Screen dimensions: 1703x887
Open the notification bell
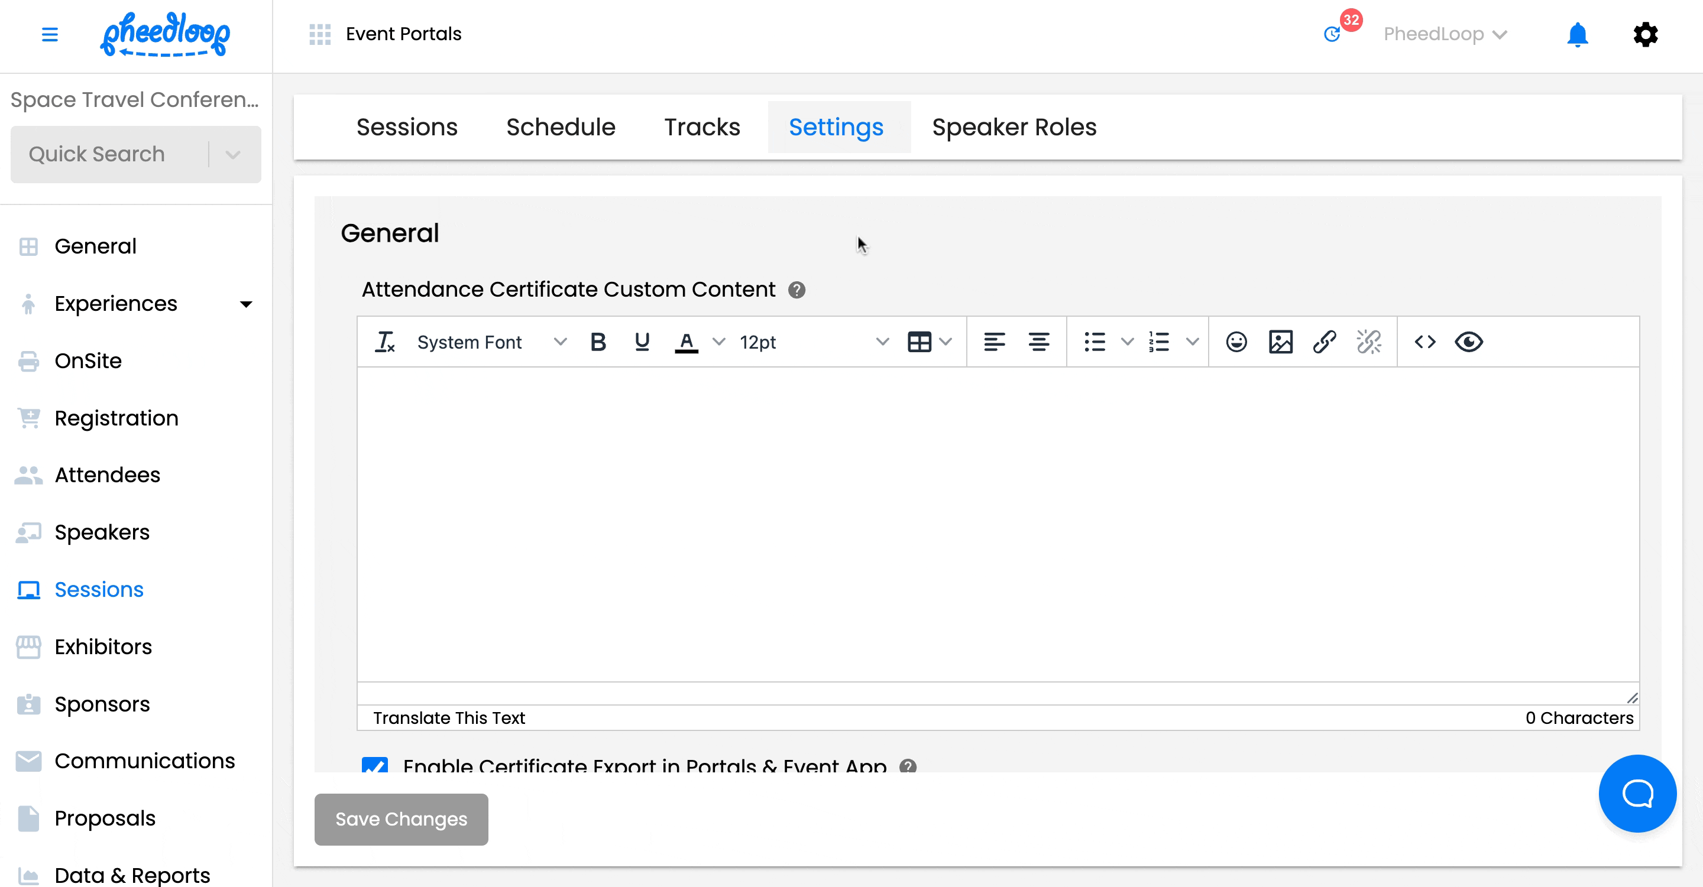[1578, 34]
